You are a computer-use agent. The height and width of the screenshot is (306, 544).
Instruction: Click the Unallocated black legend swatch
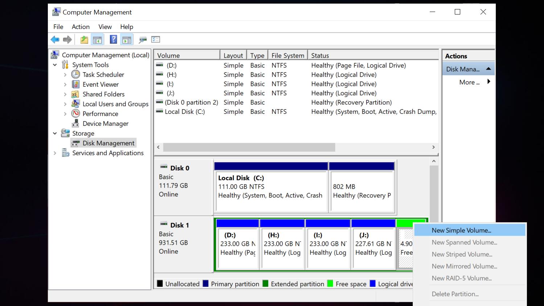160,283
